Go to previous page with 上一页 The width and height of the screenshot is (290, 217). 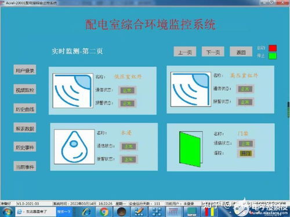(x=185, y=52)
